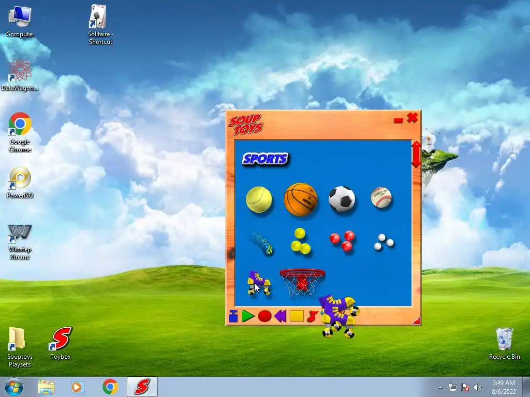
Task: Click the red resize corner triangle
Action: (x=417, y=320)
